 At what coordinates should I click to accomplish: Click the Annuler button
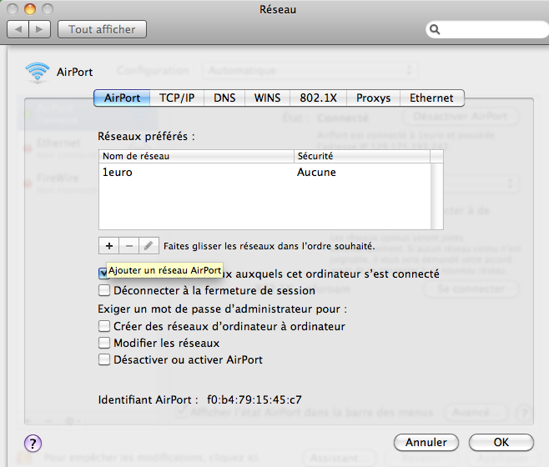[426, 443]
